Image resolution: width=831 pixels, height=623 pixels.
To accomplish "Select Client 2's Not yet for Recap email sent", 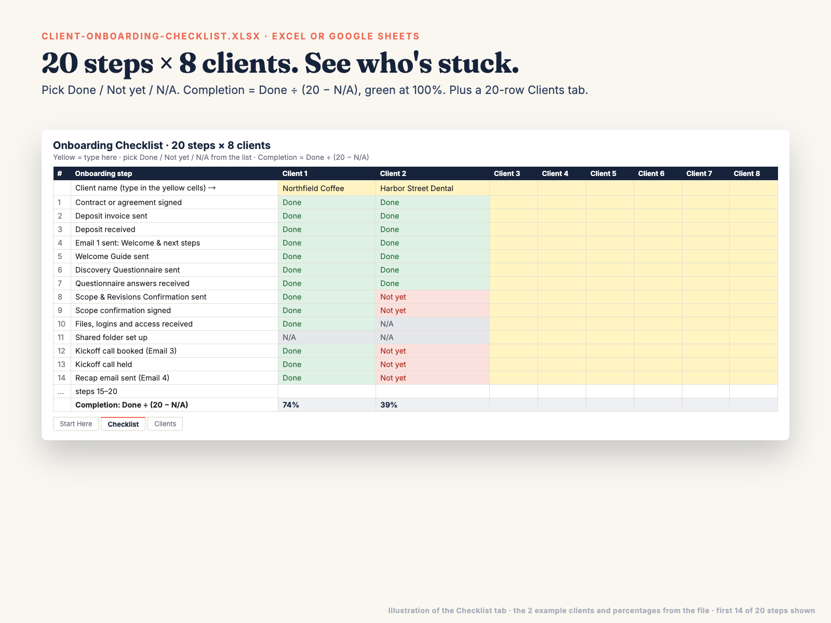I will pos(433,378).
